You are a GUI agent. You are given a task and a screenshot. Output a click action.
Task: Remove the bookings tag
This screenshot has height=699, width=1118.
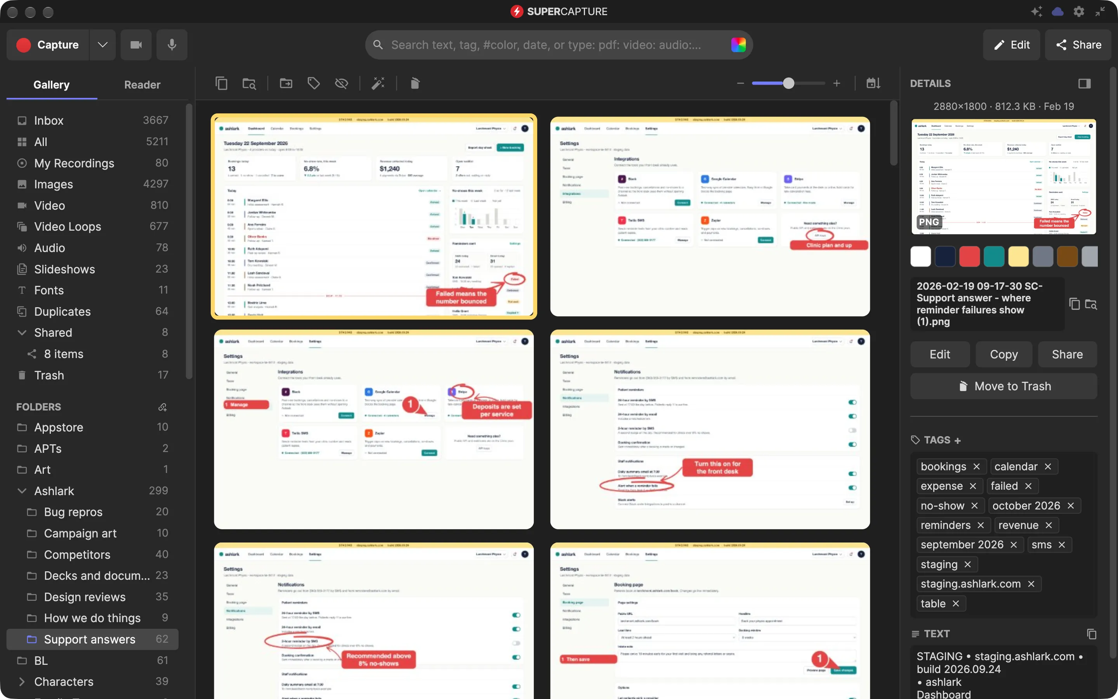point(977,466)
